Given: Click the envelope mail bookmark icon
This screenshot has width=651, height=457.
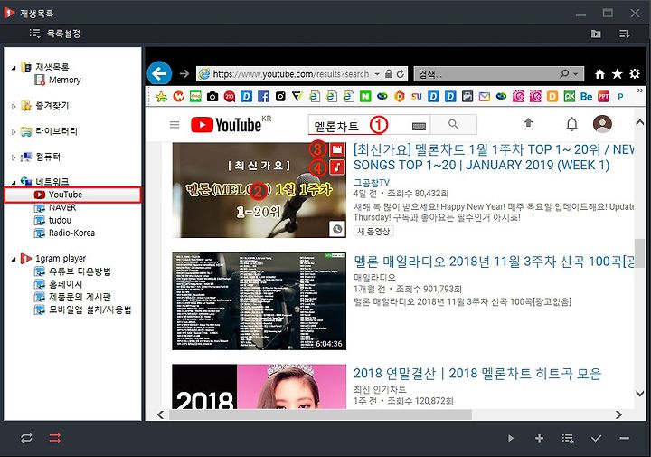Looking at the screenshot, I should 484,97.
